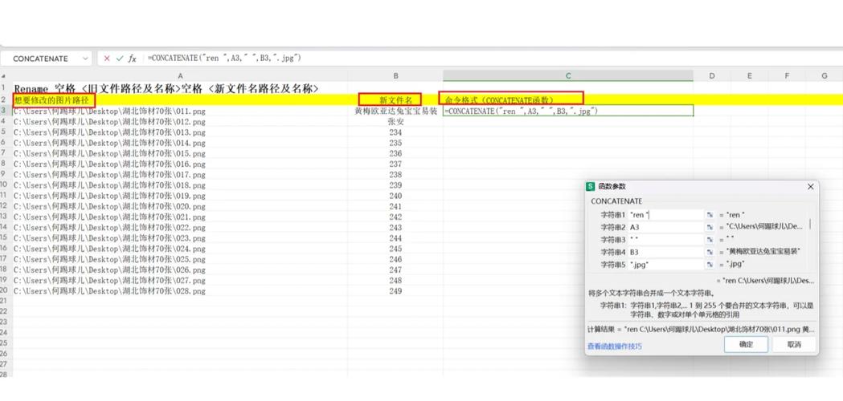Click range selector icon for 字符串5

click(710, 265)
